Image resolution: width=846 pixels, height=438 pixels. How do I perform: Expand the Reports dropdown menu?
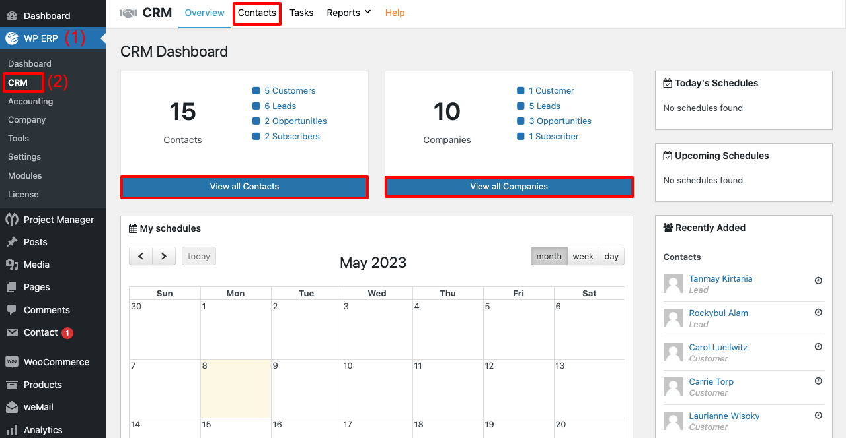click(x=349, y=13)
